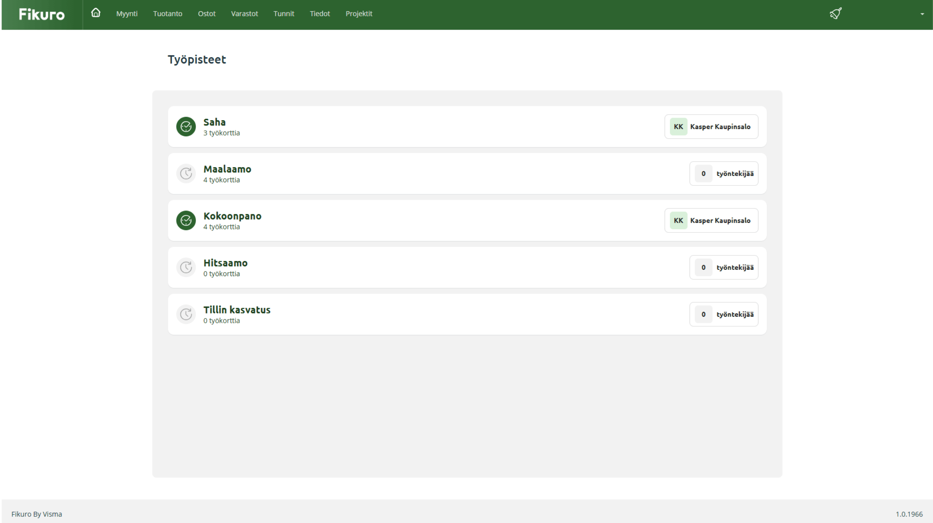Click the grey clock icon for Hitsaamo
This screenshot has height=523, width=933.
pos(186,268)
